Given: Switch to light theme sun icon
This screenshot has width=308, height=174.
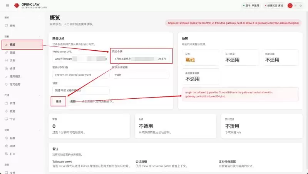Looking at the screenshot, I should click(x=295, y=6).
